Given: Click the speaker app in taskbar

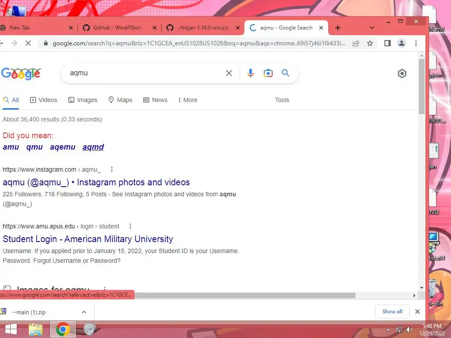Looking at the screenshot, I should tap(90, 329).
